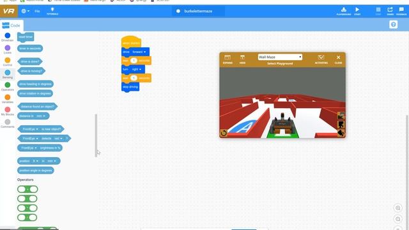
Task: Open the File menu
Action: pos(37,11)
